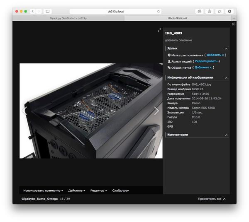Show the previous photo arrow
Image resolution: width=249 pixels, height=222 pixels.
[24, 111]
